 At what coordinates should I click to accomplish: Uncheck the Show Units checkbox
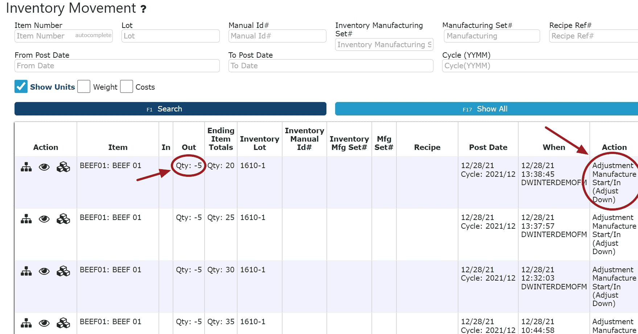pyautogui.click(x=21, y=86)
